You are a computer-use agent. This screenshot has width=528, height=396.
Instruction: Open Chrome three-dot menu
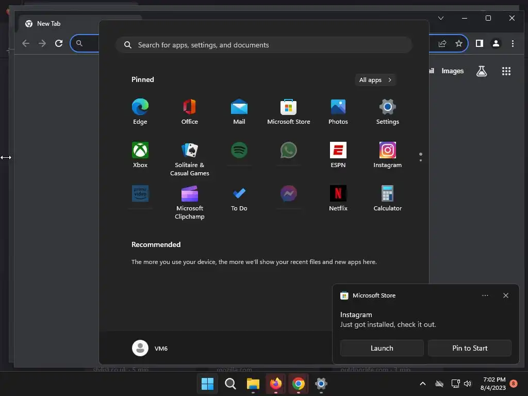(x=513, y=43)
